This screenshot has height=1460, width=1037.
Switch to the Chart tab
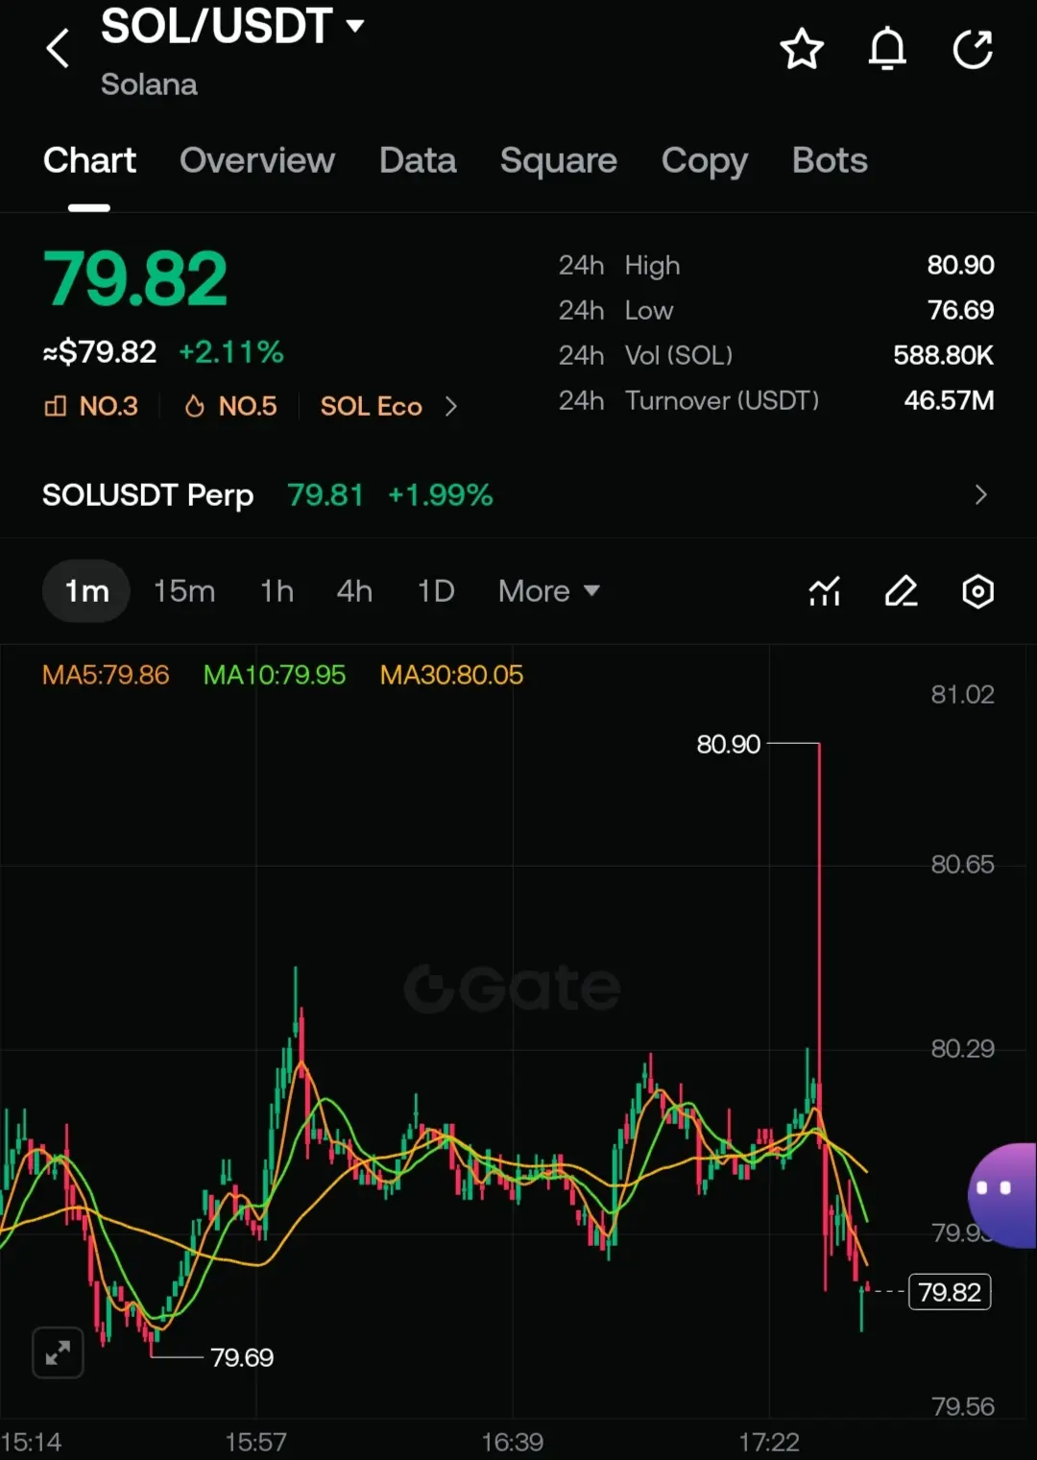click(x=89, y=160)
